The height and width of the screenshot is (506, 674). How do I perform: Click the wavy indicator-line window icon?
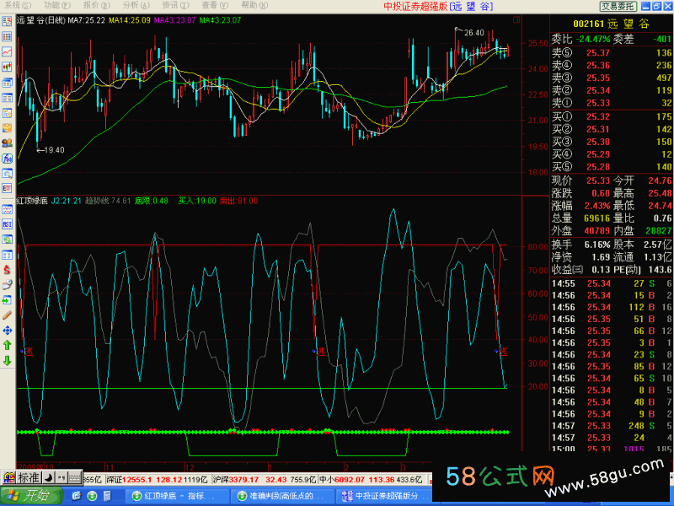point(7,209)
